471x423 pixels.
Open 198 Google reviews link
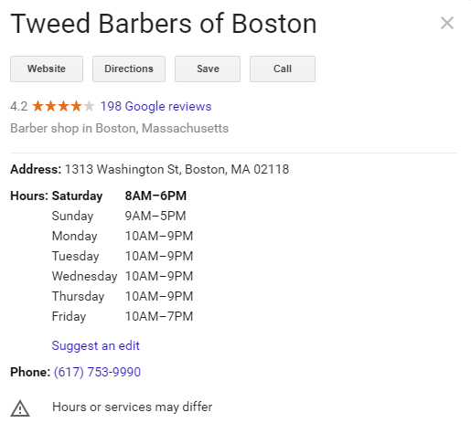(155, 106)
